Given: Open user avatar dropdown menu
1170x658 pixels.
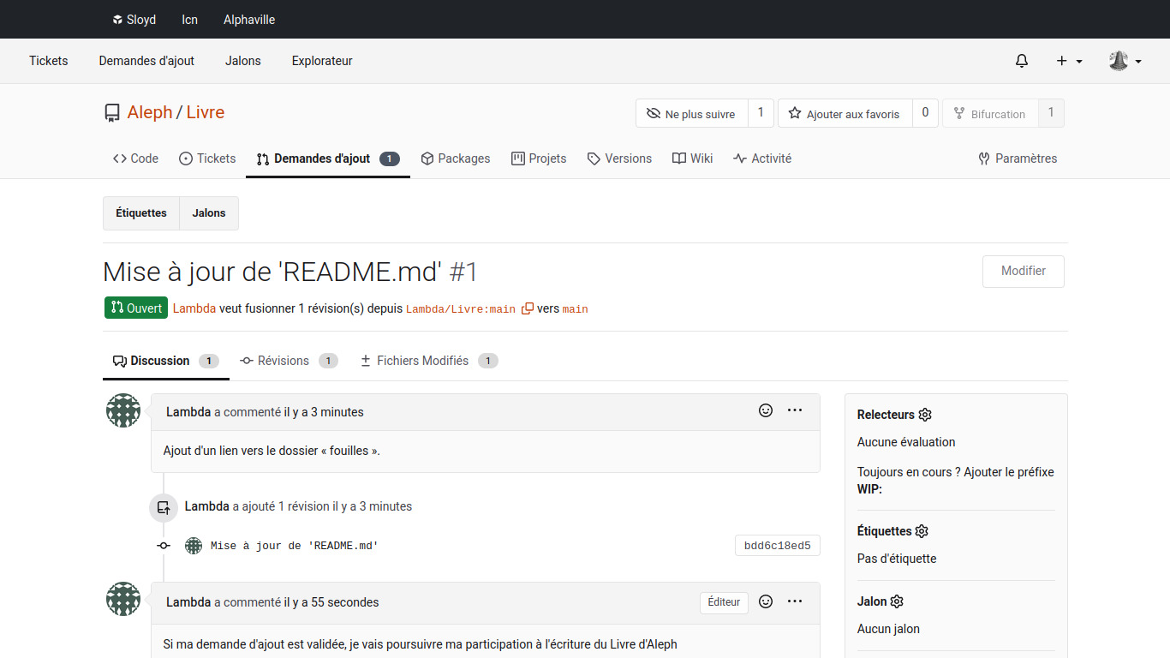Looking at the screenshot, I should (x=1125, y=61).
